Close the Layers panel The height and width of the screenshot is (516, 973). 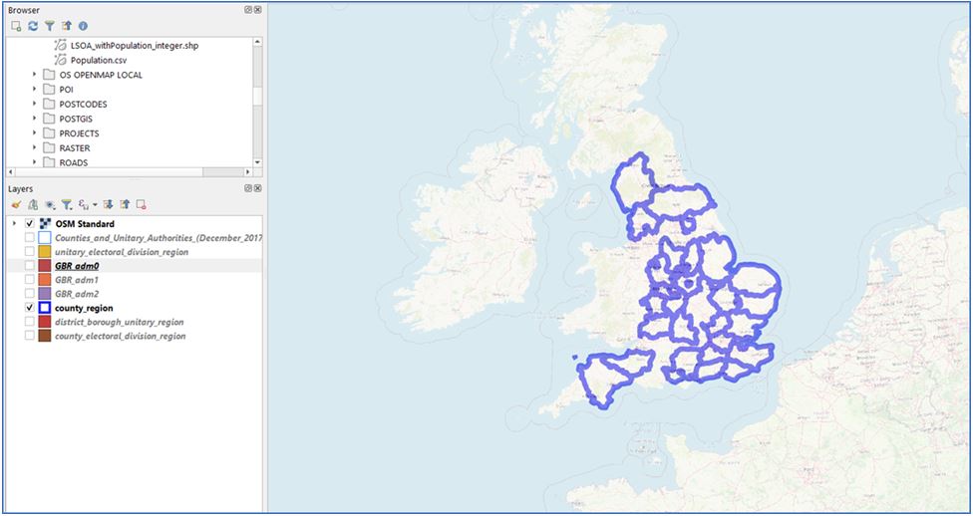[x=257, y=188]
